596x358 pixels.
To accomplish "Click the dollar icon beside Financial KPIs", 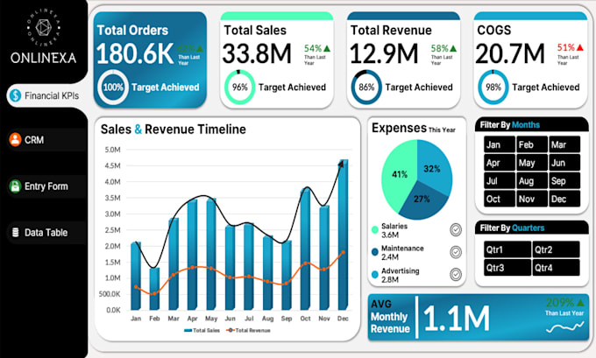I will pos(16,95).
